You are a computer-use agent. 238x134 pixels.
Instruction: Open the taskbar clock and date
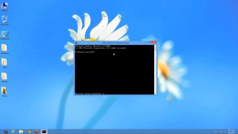coord(231,131)
